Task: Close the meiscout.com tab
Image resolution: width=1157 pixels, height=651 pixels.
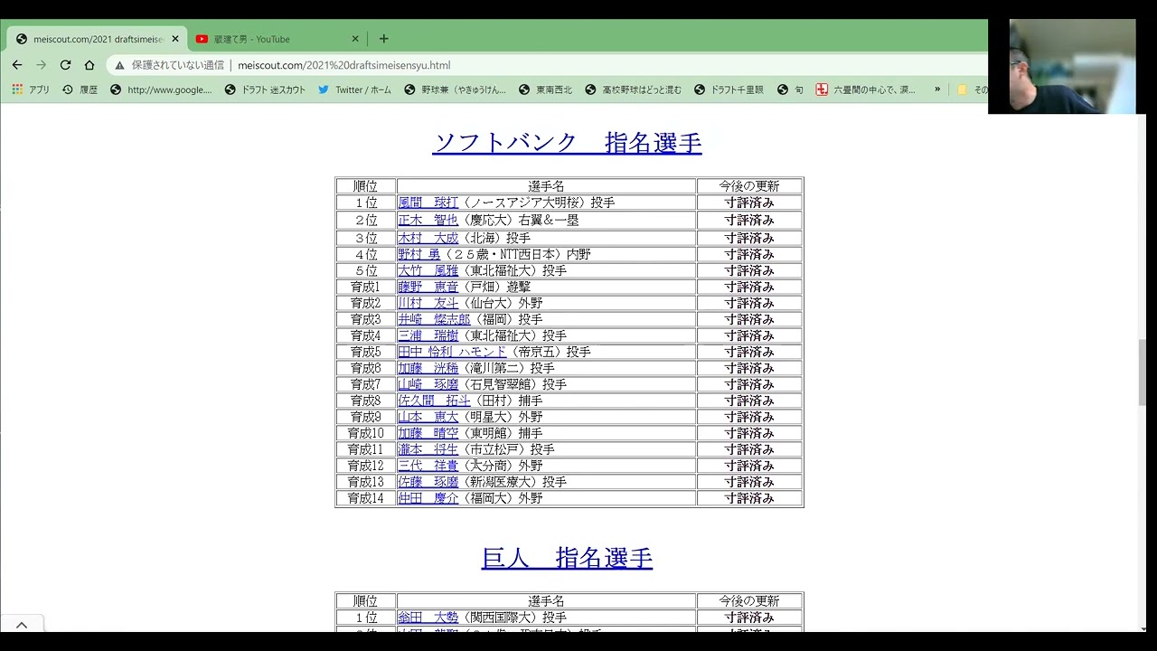Action: click(175, 39)
